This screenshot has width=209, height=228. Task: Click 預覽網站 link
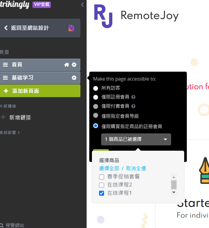click(15, 225)
